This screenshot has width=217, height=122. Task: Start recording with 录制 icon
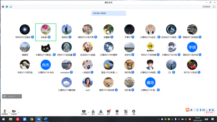tap(117, 112)
